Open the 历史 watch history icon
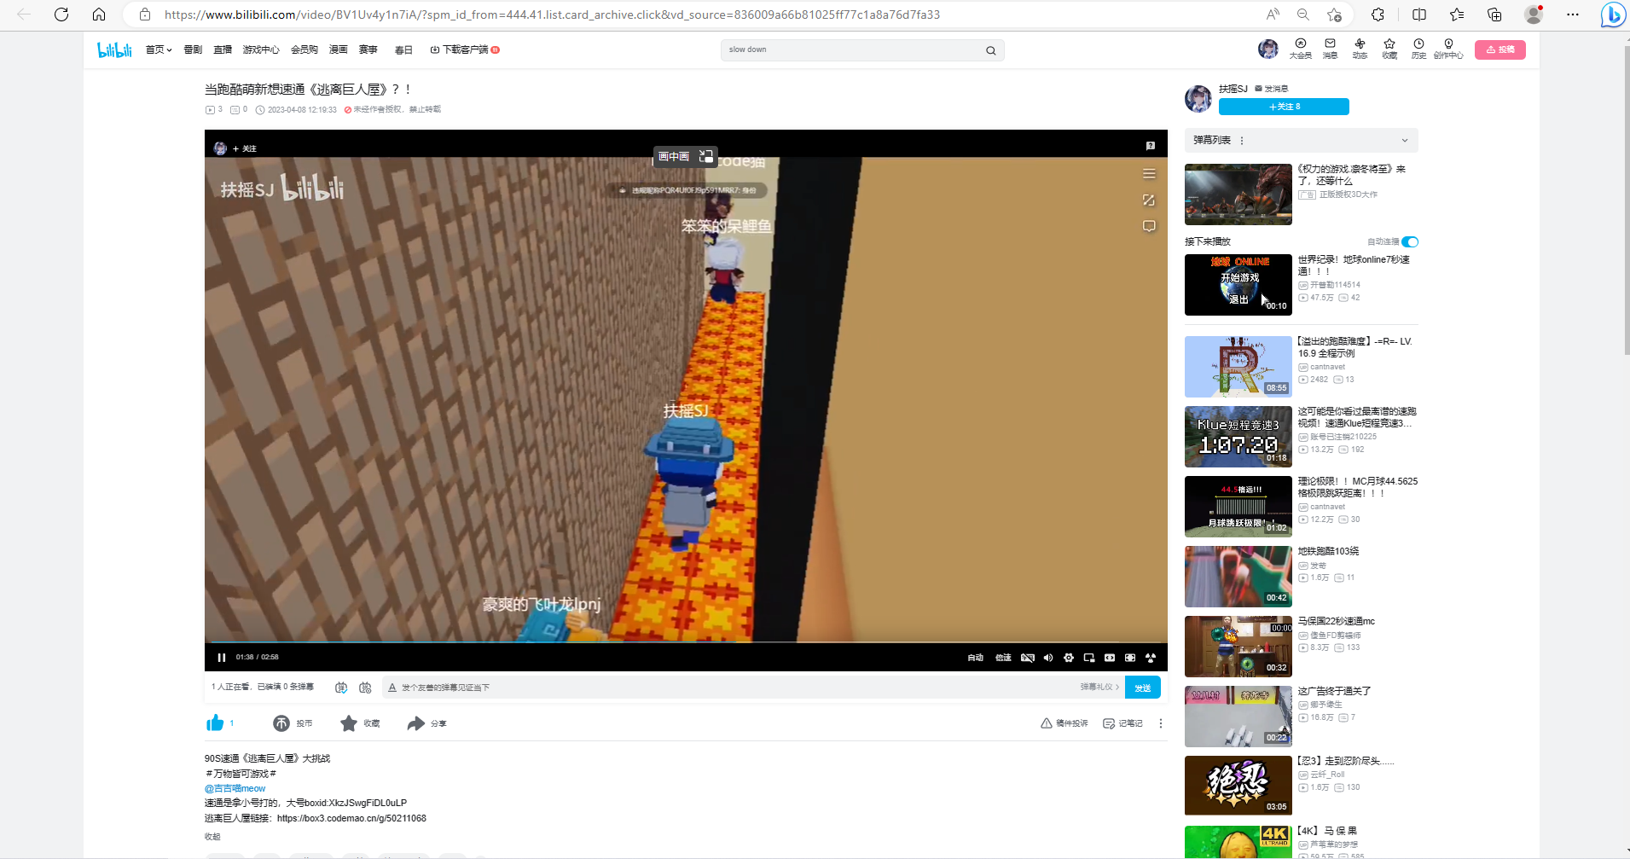 (x=1418, y=49)
